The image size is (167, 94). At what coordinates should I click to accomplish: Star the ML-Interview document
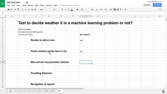point(23,2)
